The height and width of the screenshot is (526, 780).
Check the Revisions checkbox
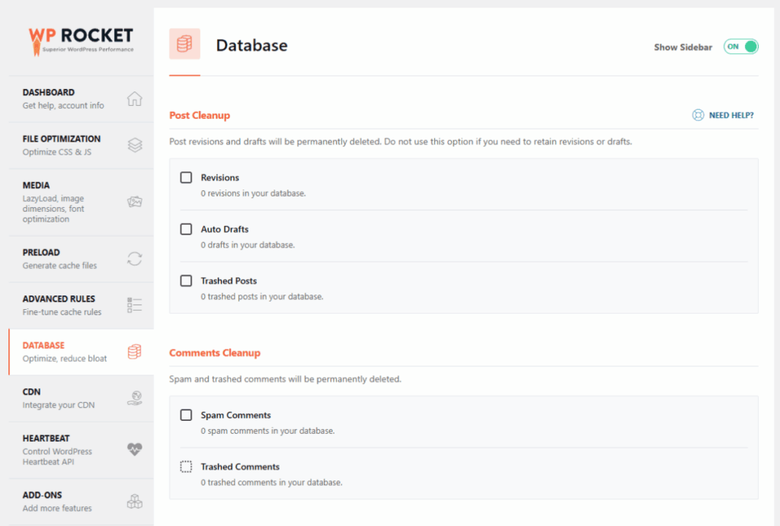pos(186,177)
